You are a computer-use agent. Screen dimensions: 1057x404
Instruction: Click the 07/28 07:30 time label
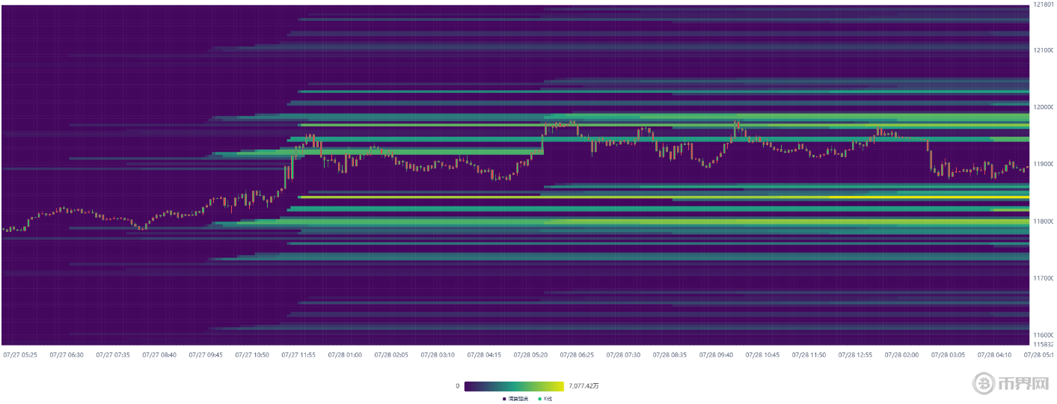623,355
